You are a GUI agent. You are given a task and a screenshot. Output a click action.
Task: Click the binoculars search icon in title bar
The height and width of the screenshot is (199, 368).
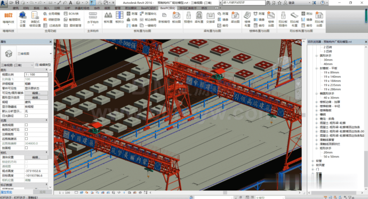(x=268, y=3)
